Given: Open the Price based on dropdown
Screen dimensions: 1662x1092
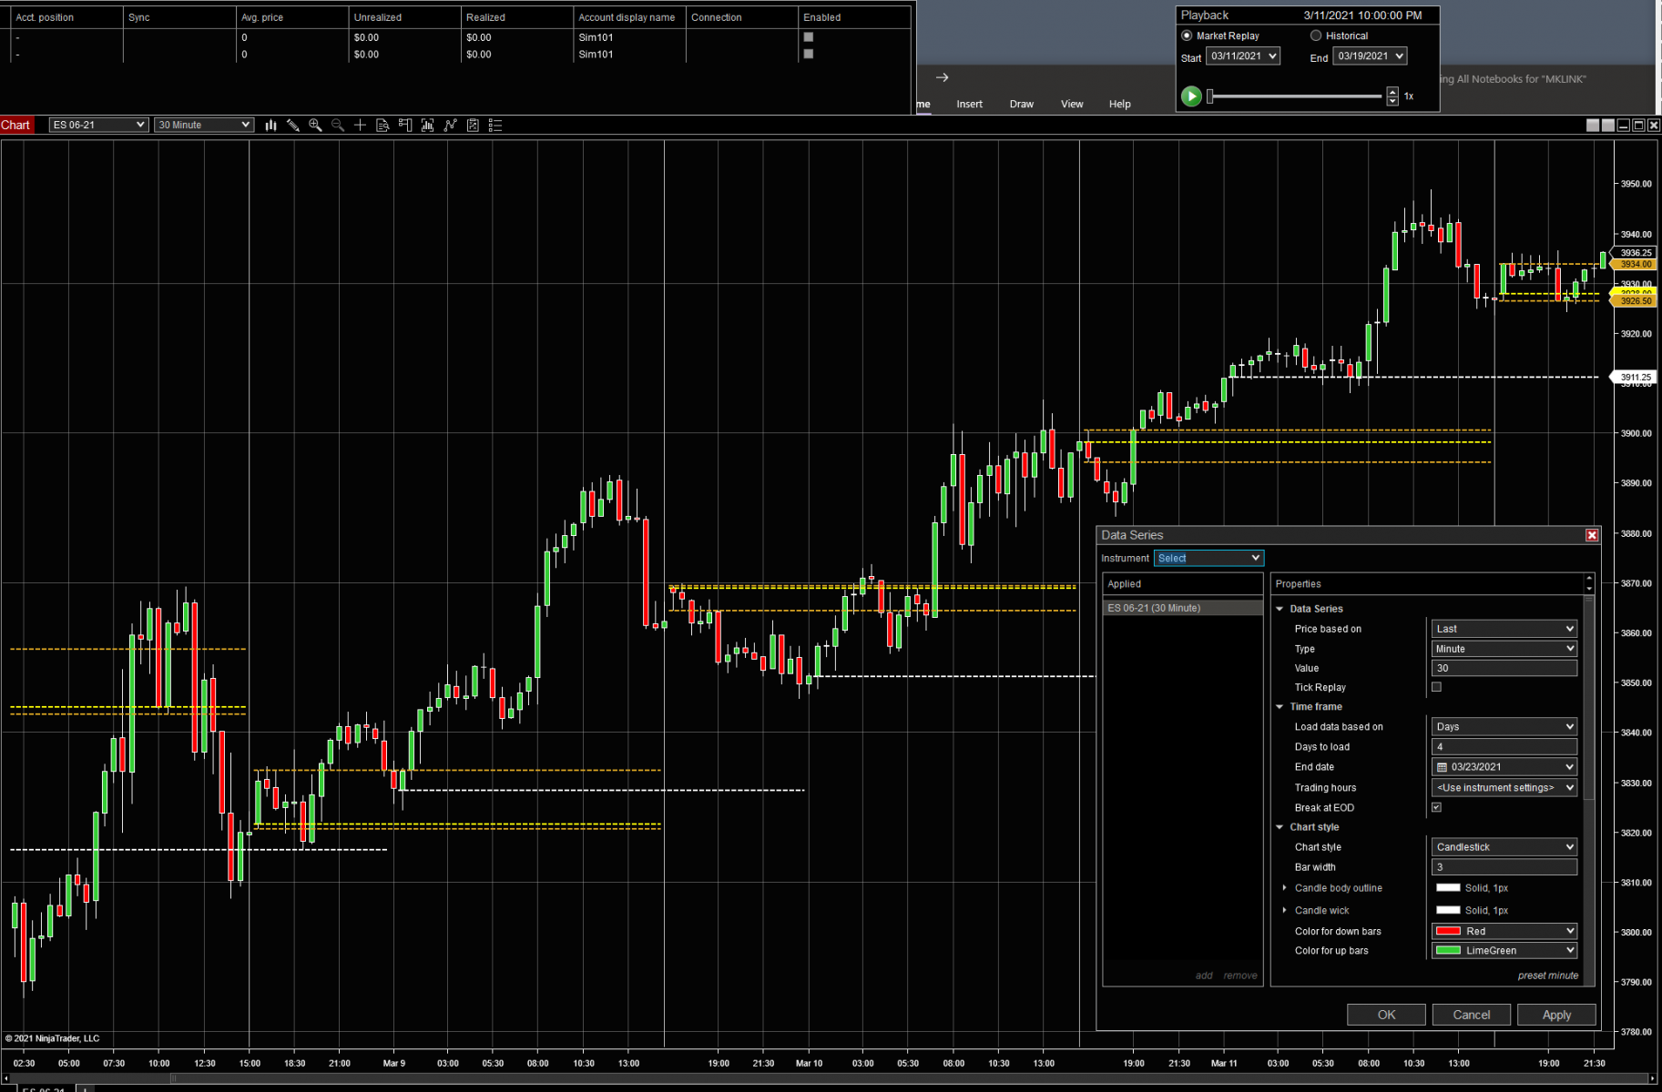Looking at the screenshot, I should click(x=1504, y=629).
